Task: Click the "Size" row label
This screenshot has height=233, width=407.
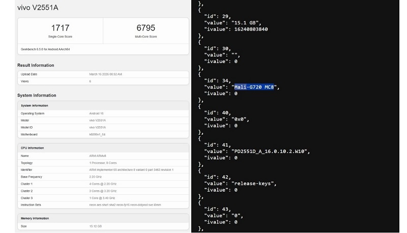Action: (23, 226)
